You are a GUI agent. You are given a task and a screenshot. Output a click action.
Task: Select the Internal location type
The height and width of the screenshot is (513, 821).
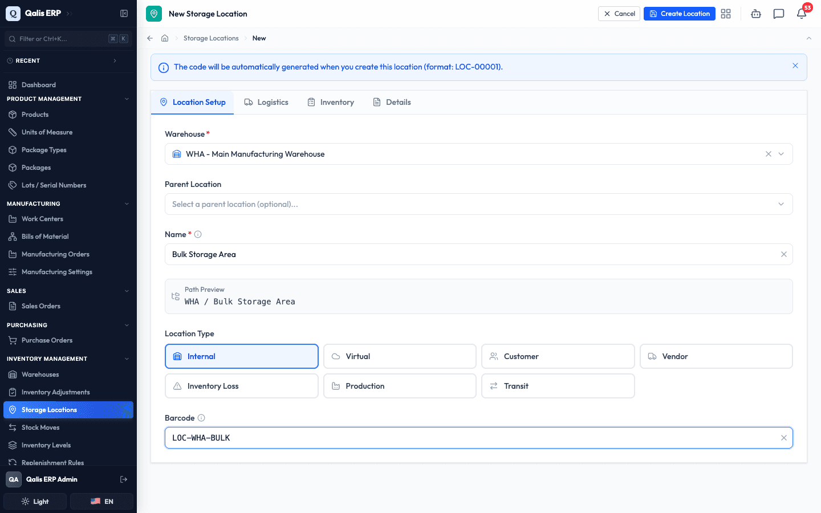click(242, 356)
